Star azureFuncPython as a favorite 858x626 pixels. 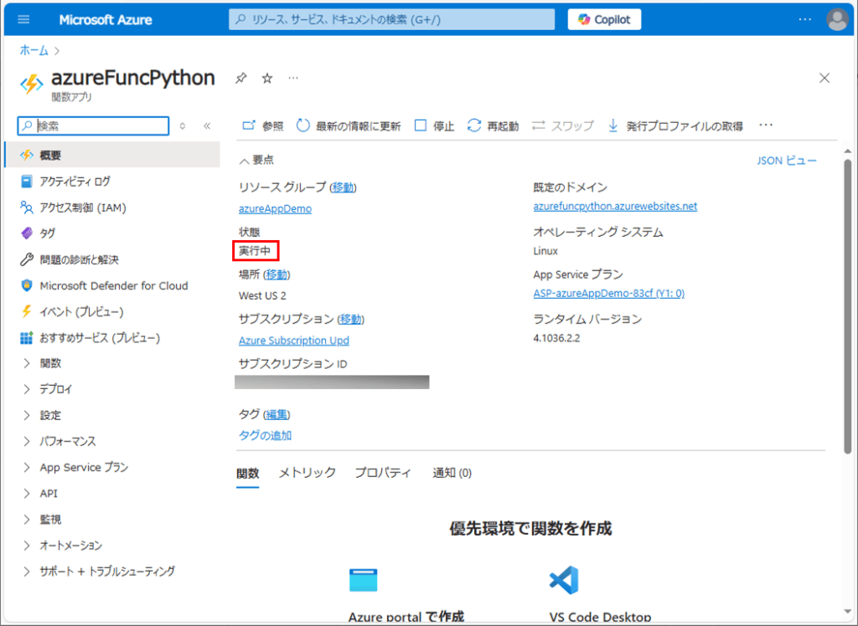[266, 78]
